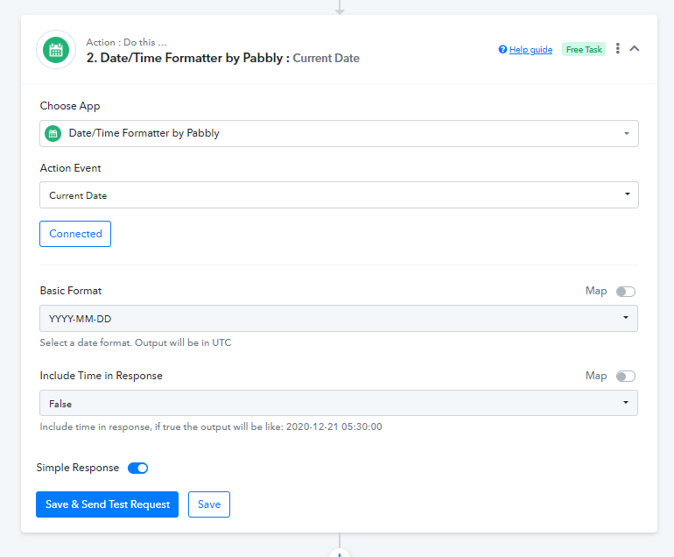
Task: Click the connector arrow above the action card
Action: [x=340, y=8]
